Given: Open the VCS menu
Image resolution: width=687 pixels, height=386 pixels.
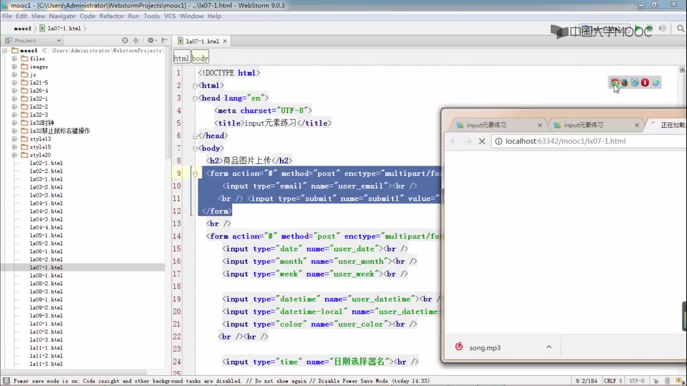Looking at the screenshot, I should [170, 16].
